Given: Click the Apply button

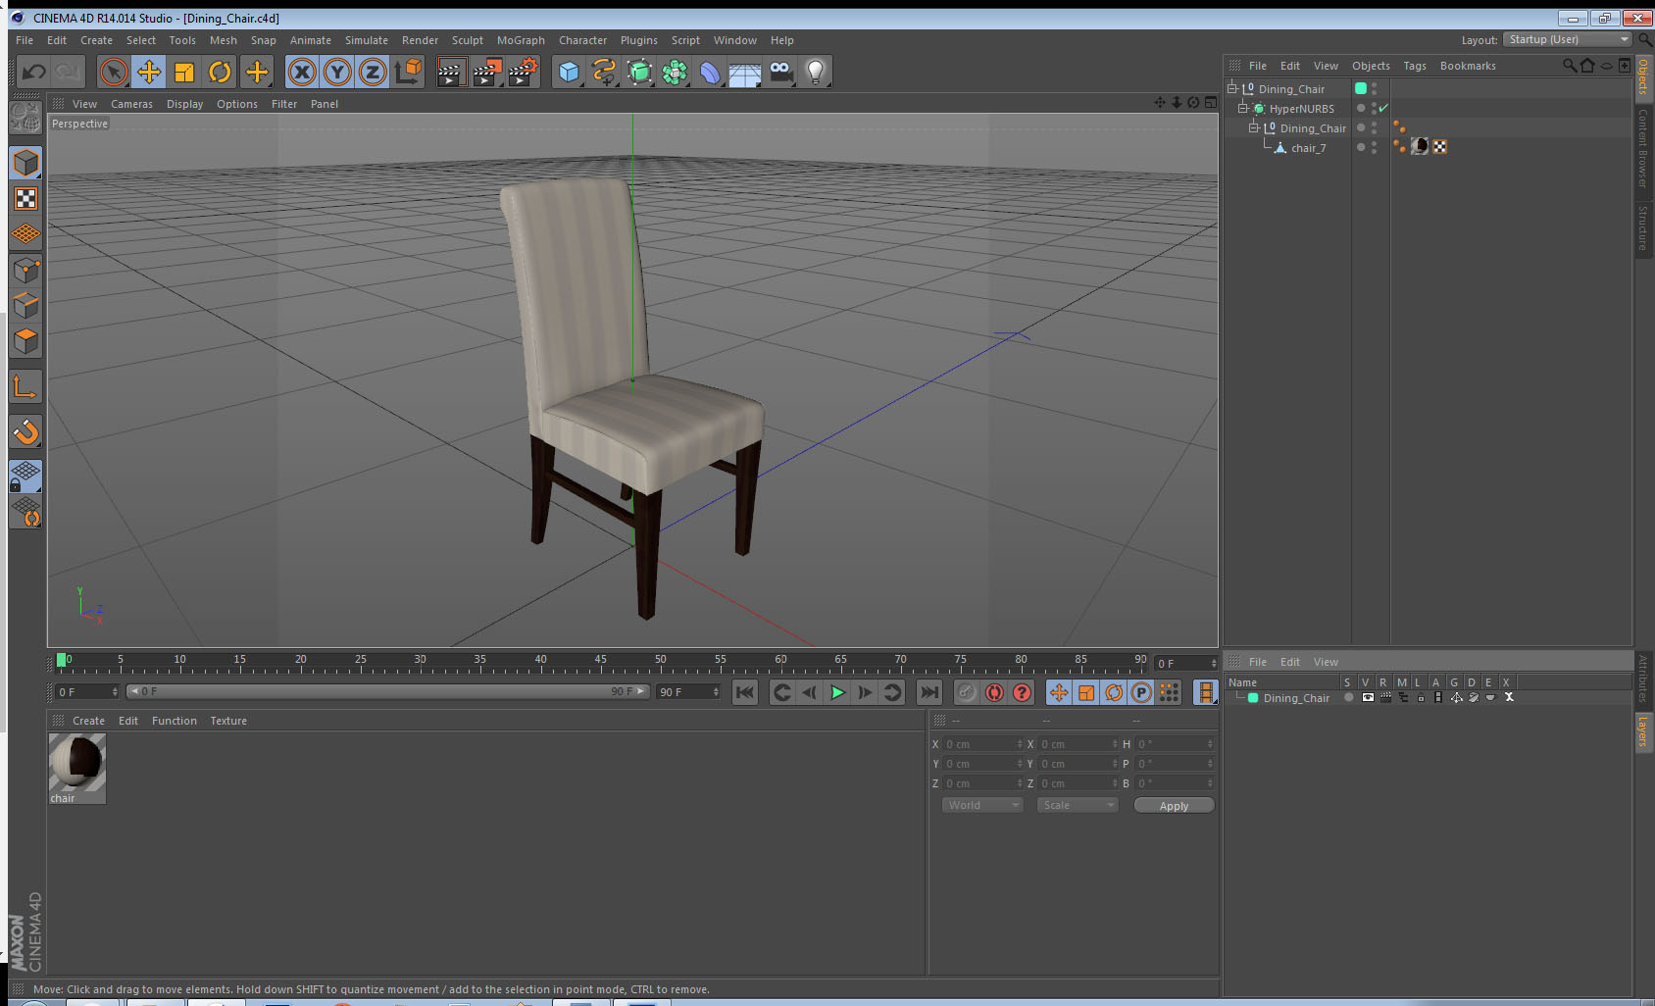Looking at the screenshot, I should (x=1174, y=806).
